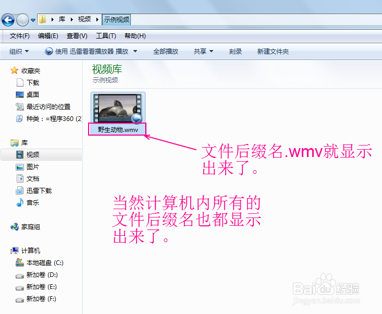Select 文档 library in sidebar
The width and height of the screenshot is (382, 314).
(33, 179)
